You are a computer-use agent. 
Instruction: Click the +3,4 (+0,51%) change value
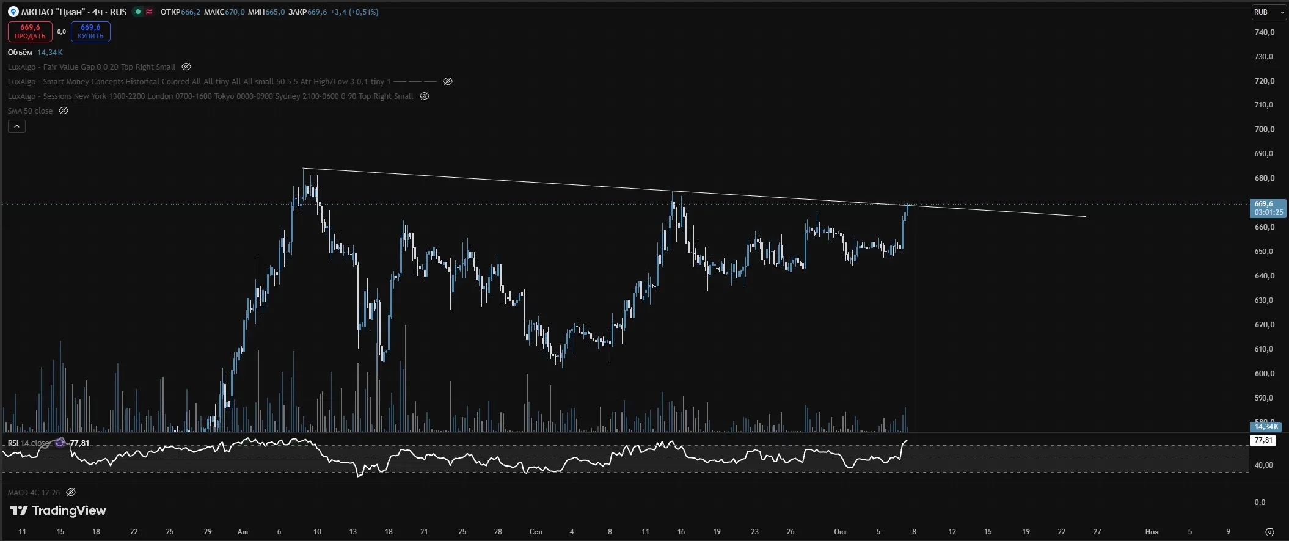[354, 12]
